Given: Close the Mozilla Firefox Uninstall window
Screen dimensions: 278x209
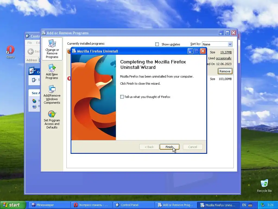Looking at the screenshot, I should tap(203, 51).
